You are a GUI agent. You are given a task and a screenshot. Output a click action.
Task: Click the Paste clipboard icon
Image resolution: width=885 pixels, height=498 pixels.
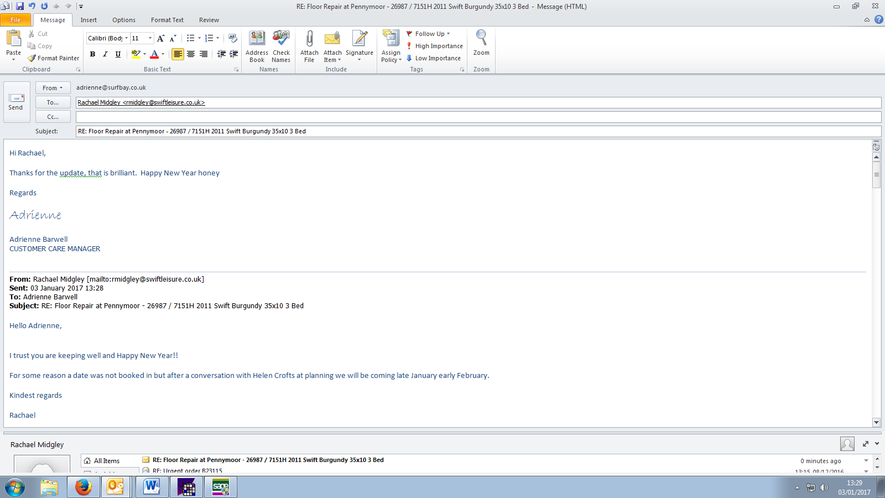(x=13, y=39)
